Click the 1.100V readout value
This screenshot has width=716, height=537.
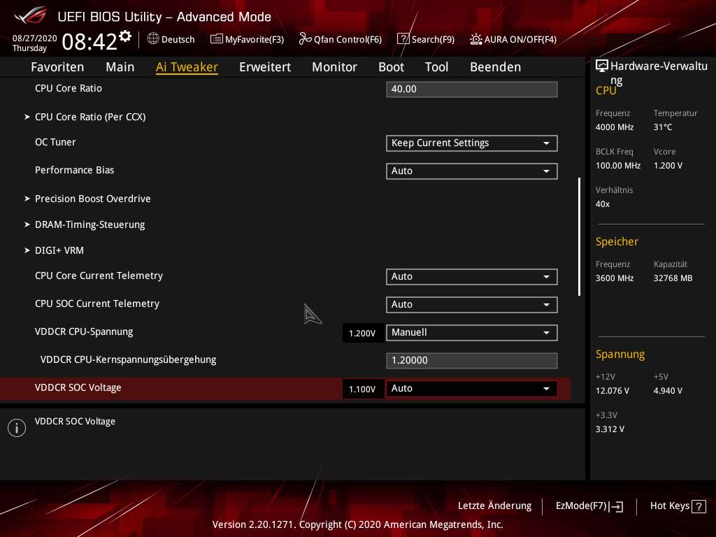(x=362, y=389)
